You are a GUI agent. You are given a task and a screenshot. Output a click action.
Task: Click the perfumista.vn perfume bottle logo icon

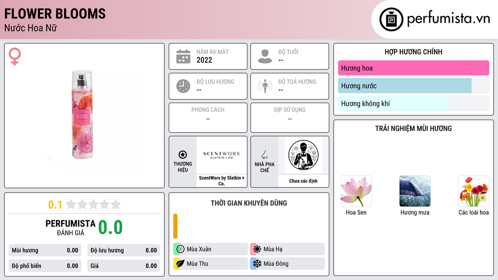(391, 19)
